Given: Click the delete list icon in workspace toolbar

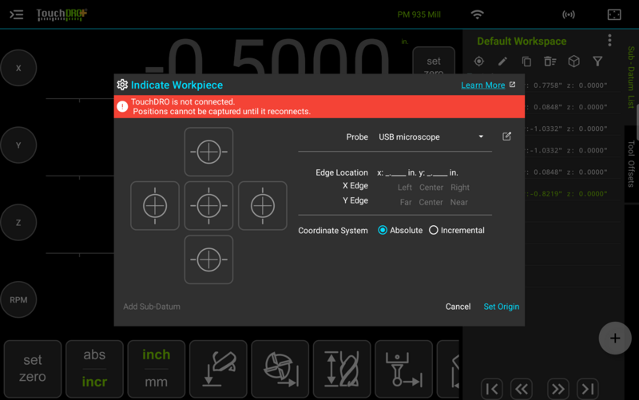Looking at the screenshot, I should [x=550, y=61].
